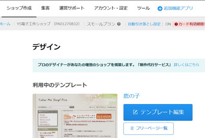Switch to the 集客 menu
The height and width of the screenshot is (138, 205).
[45, 8]
